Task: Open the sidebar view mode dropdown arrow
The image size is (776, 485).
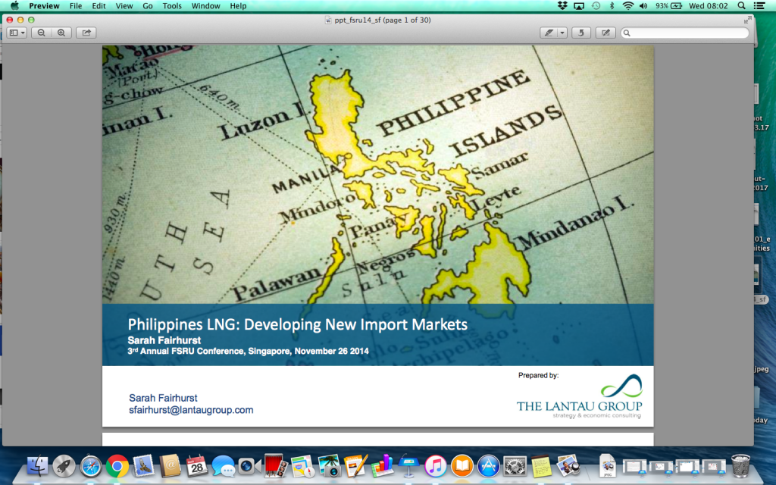Action: [23, 32]
